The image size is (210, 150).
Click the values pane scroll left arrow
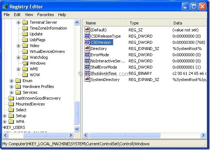click(86, 135)
